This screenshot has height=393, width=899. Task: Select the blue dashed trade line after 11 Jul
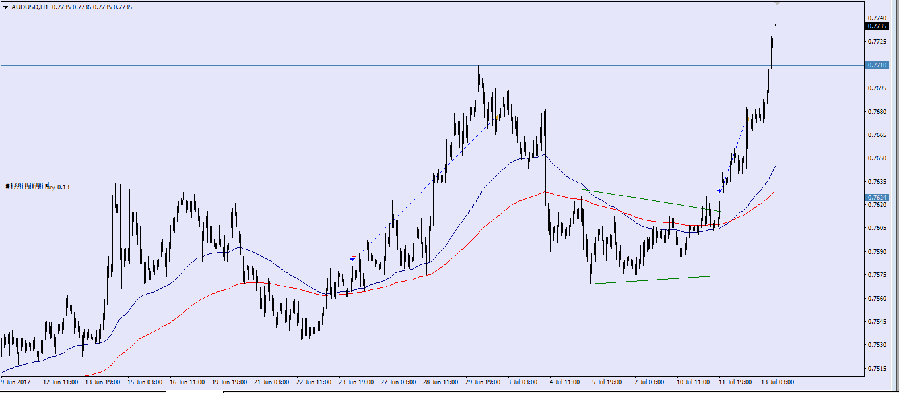[x=734, y=154]
